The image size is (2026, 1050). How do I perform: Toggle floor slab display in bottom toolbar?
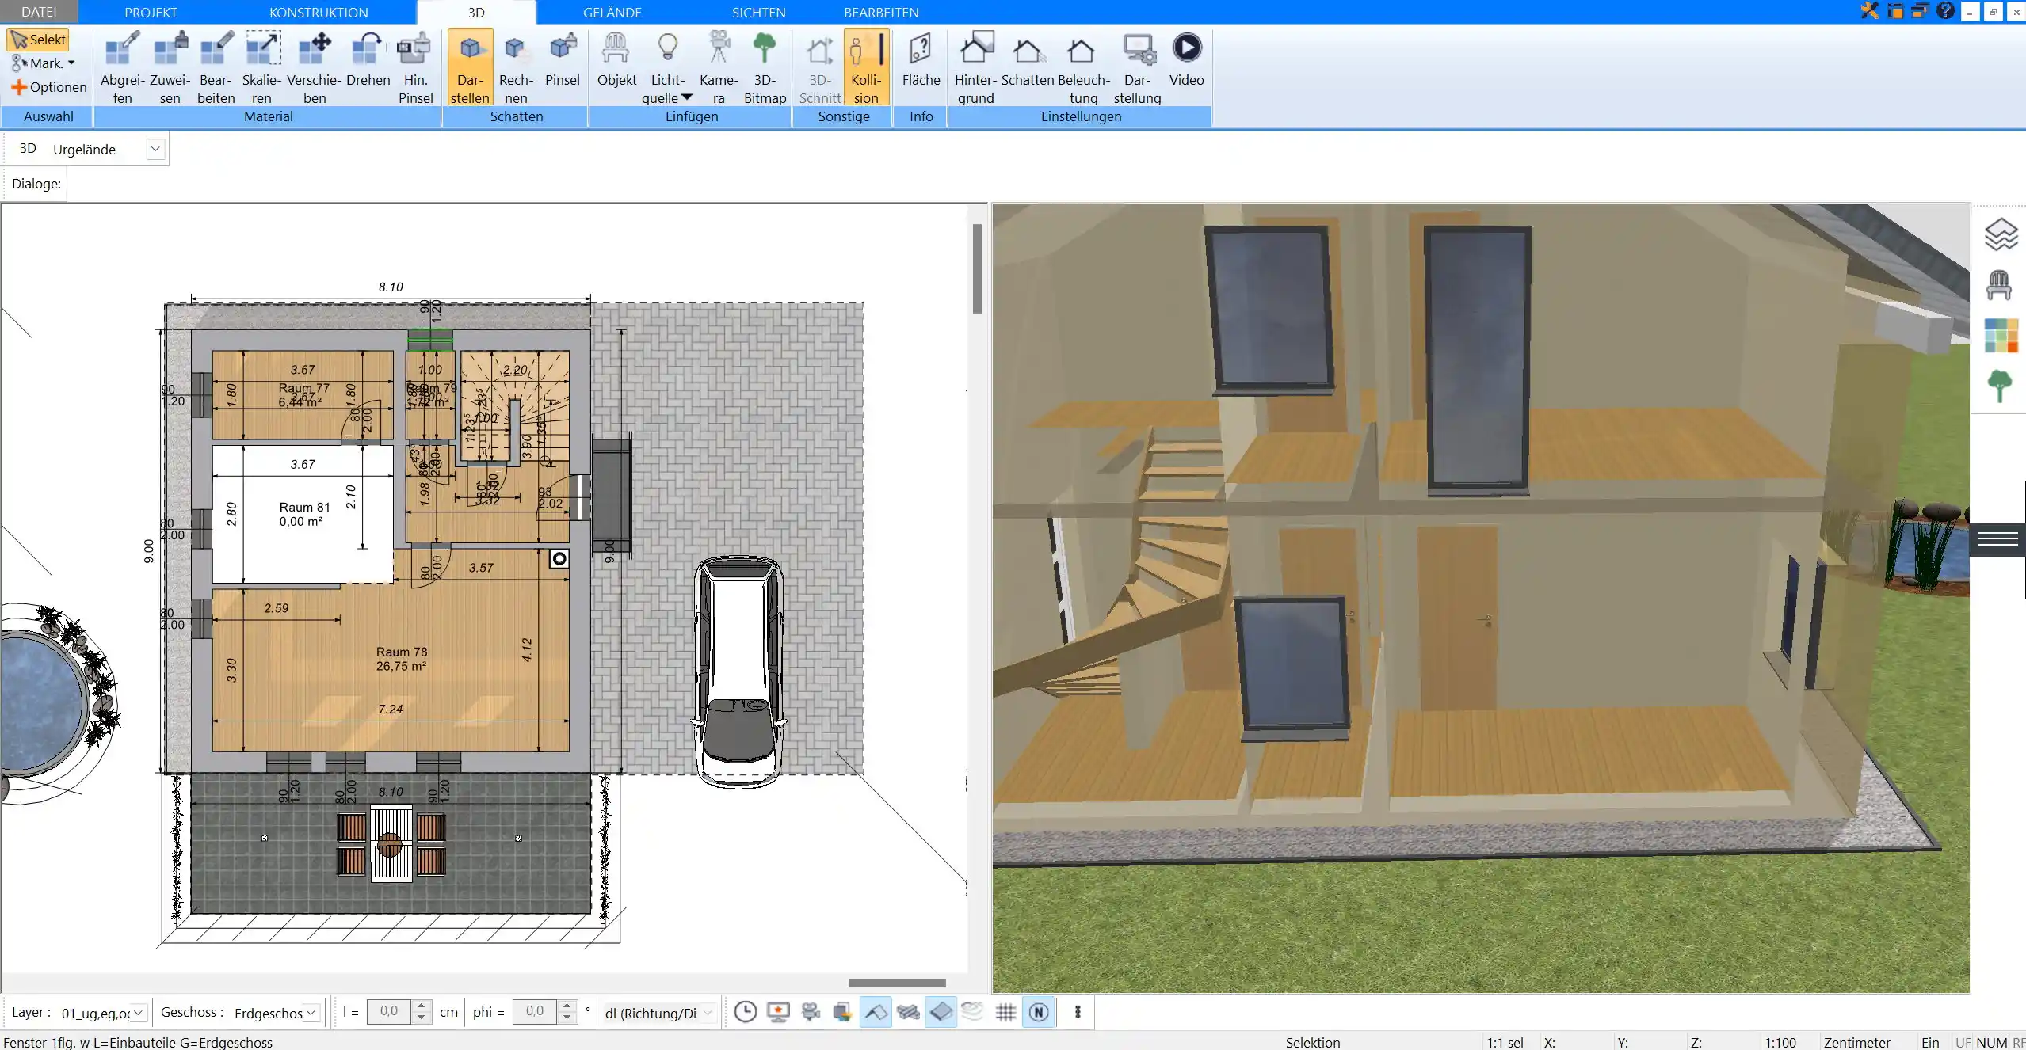(941, 1011)
